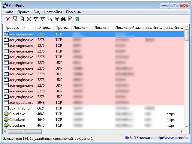The image size is (192, 144).
Task: Click the HTML report page icon
Action: coord(70,19)
